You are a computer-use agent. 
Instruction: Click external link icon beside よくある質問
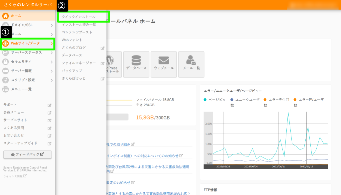pyautogui.click(x=49, y=128)
